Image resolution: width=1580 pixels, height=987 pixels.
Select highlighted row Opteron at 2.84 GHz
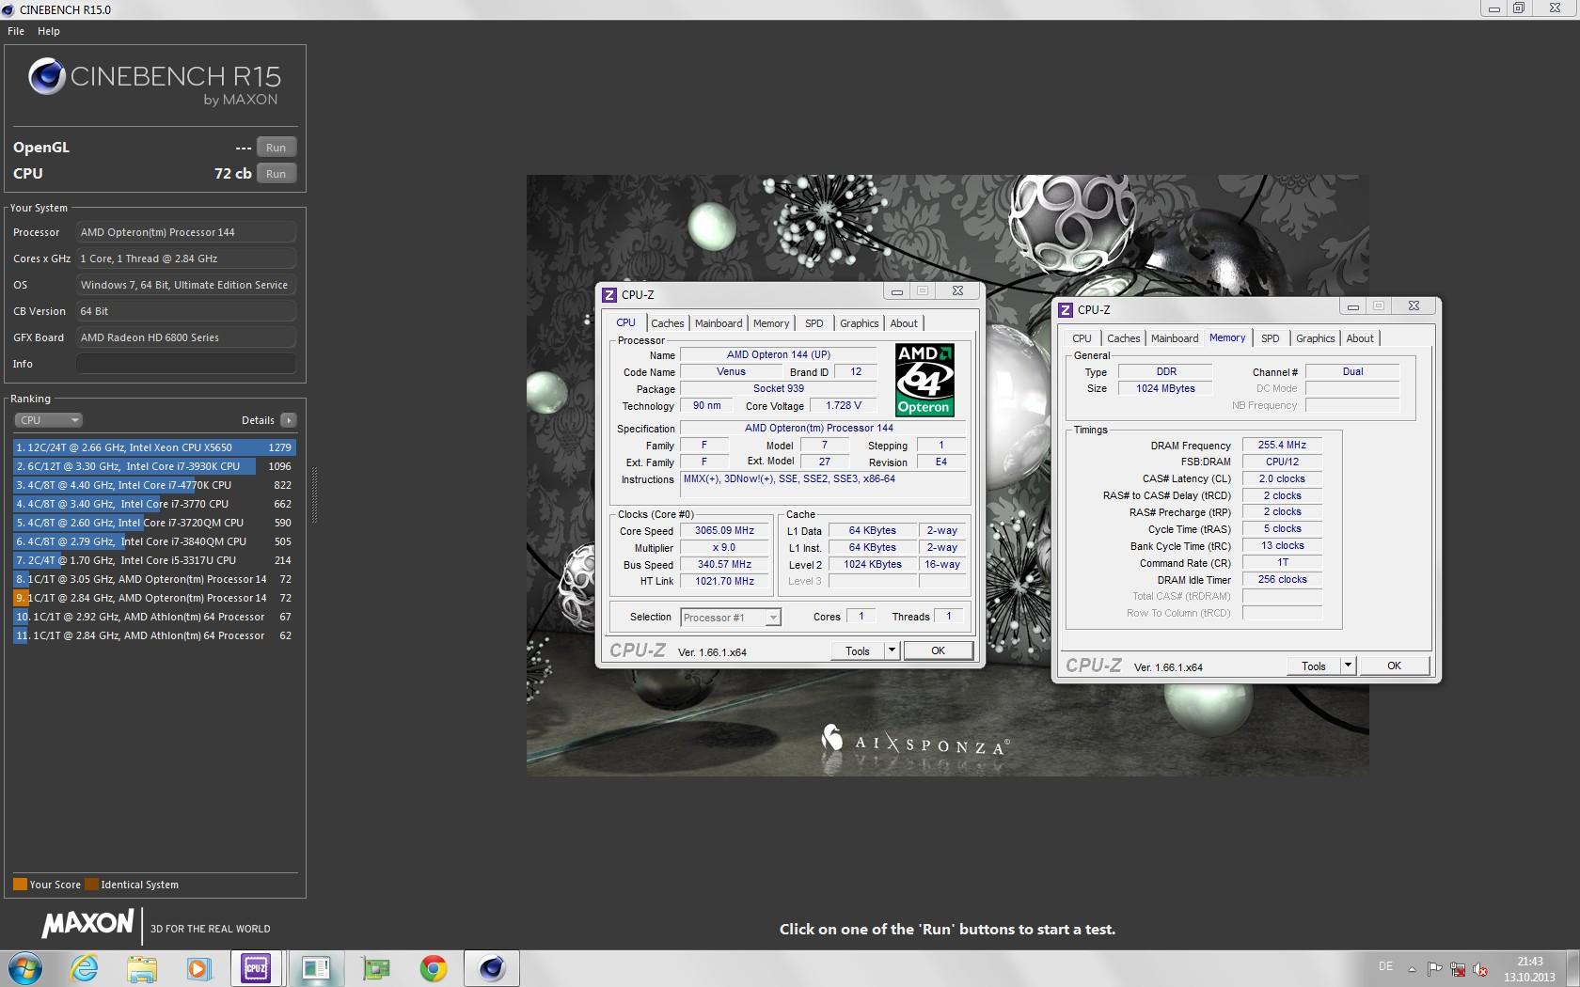154,598
